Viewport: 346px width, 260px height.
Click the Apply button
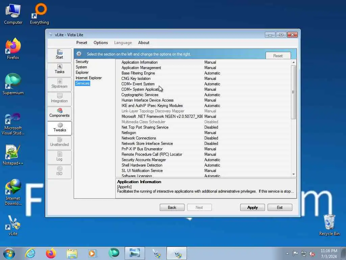tap(252, 208)
